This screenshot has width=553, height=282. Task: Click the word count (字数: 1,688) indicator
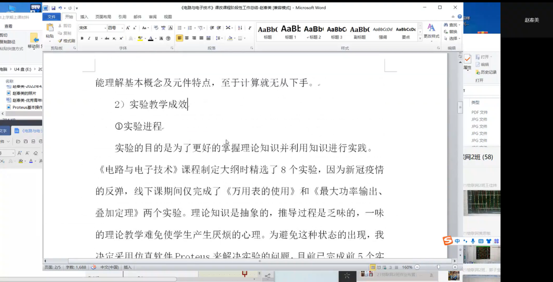[x=76, y=267]
